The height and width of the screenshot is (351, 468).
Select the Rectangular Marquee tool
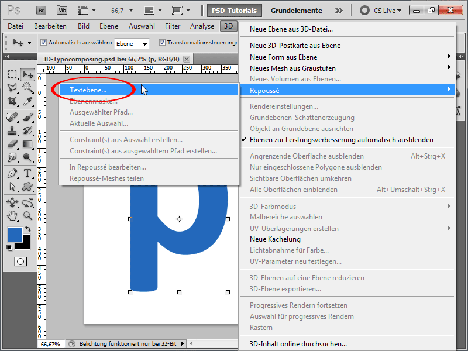coord(12,74)
